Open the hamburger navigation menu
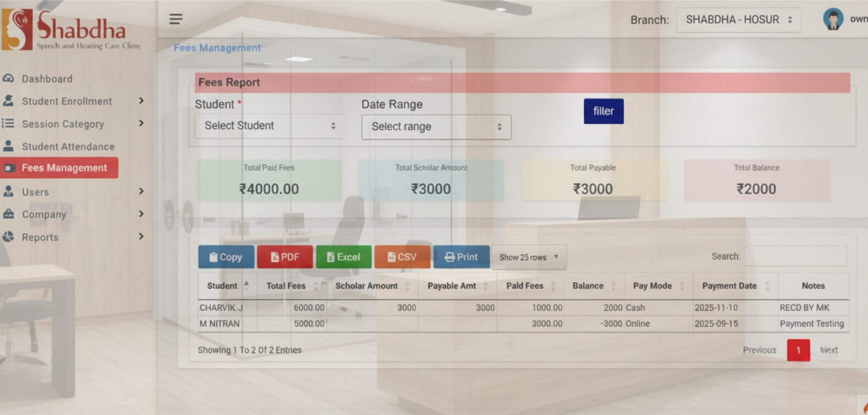Image resolution: width=868 pixels, height=415 pixels. pyautogui.click(x=176, y=19)
